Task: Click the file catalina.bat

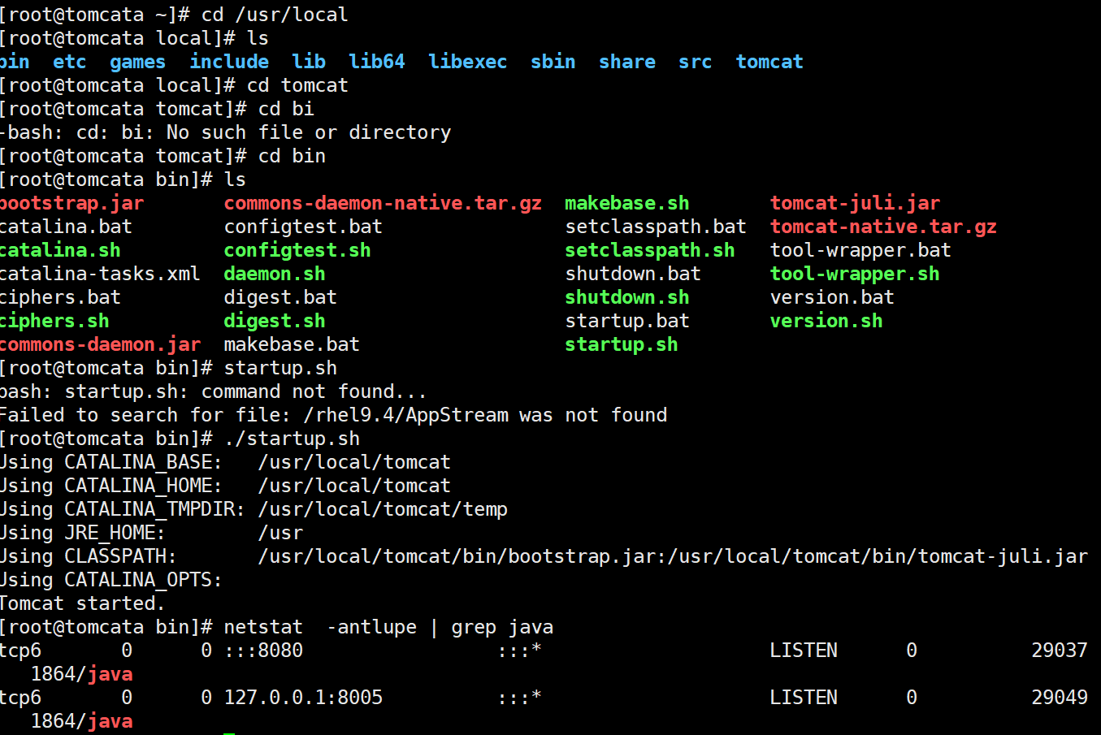Action: [66, 227]
